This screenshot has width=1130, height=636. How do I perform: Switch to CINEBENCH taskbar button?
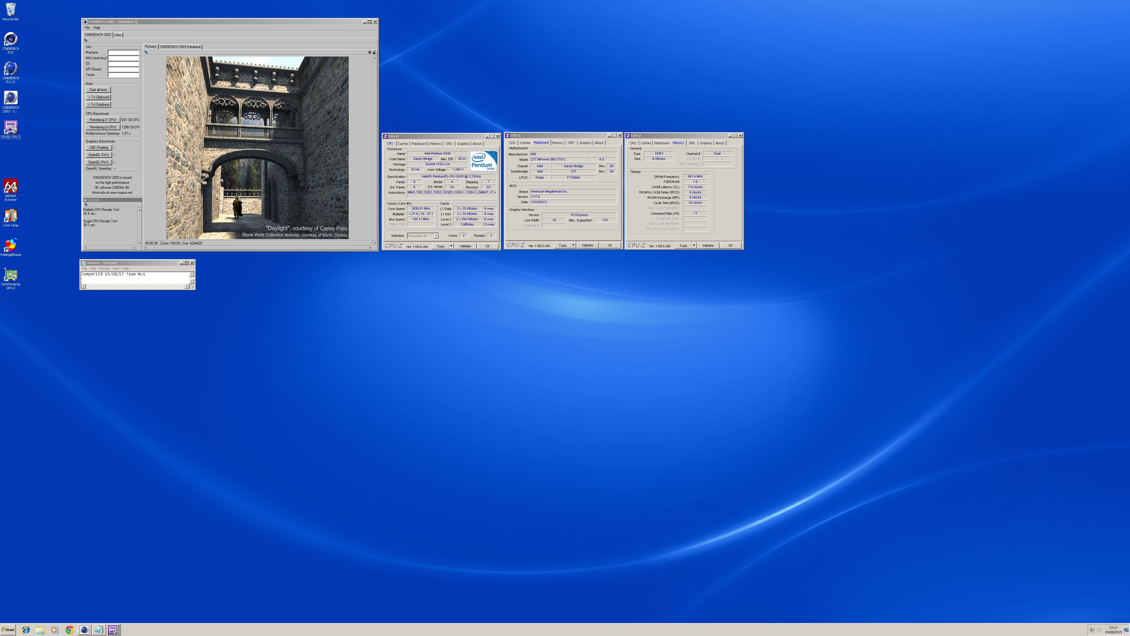point(84,630)
